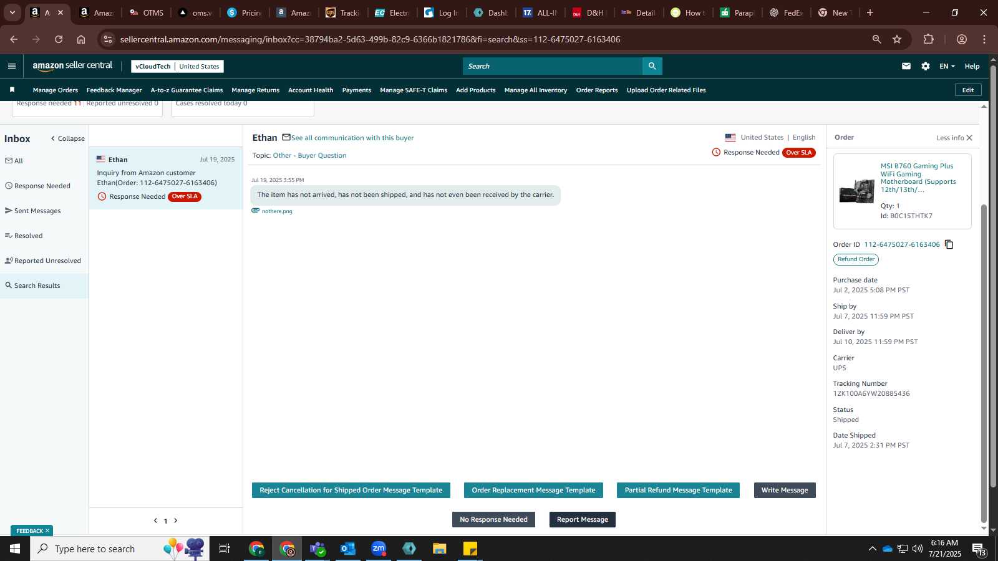Click the Refund Order button
Viewport: 998px width, 561px height.
point(856,259)
